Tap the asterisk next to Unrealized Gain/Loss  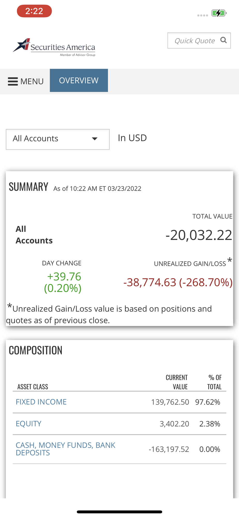coord(229,260)
